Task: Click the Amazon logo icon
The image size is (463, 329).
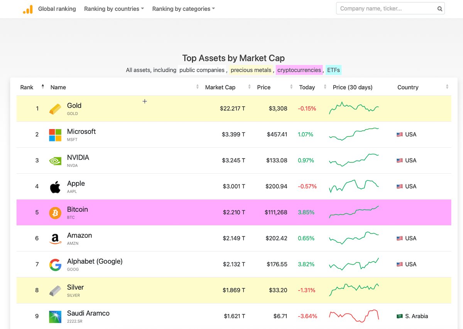Action: pos(55,239)
